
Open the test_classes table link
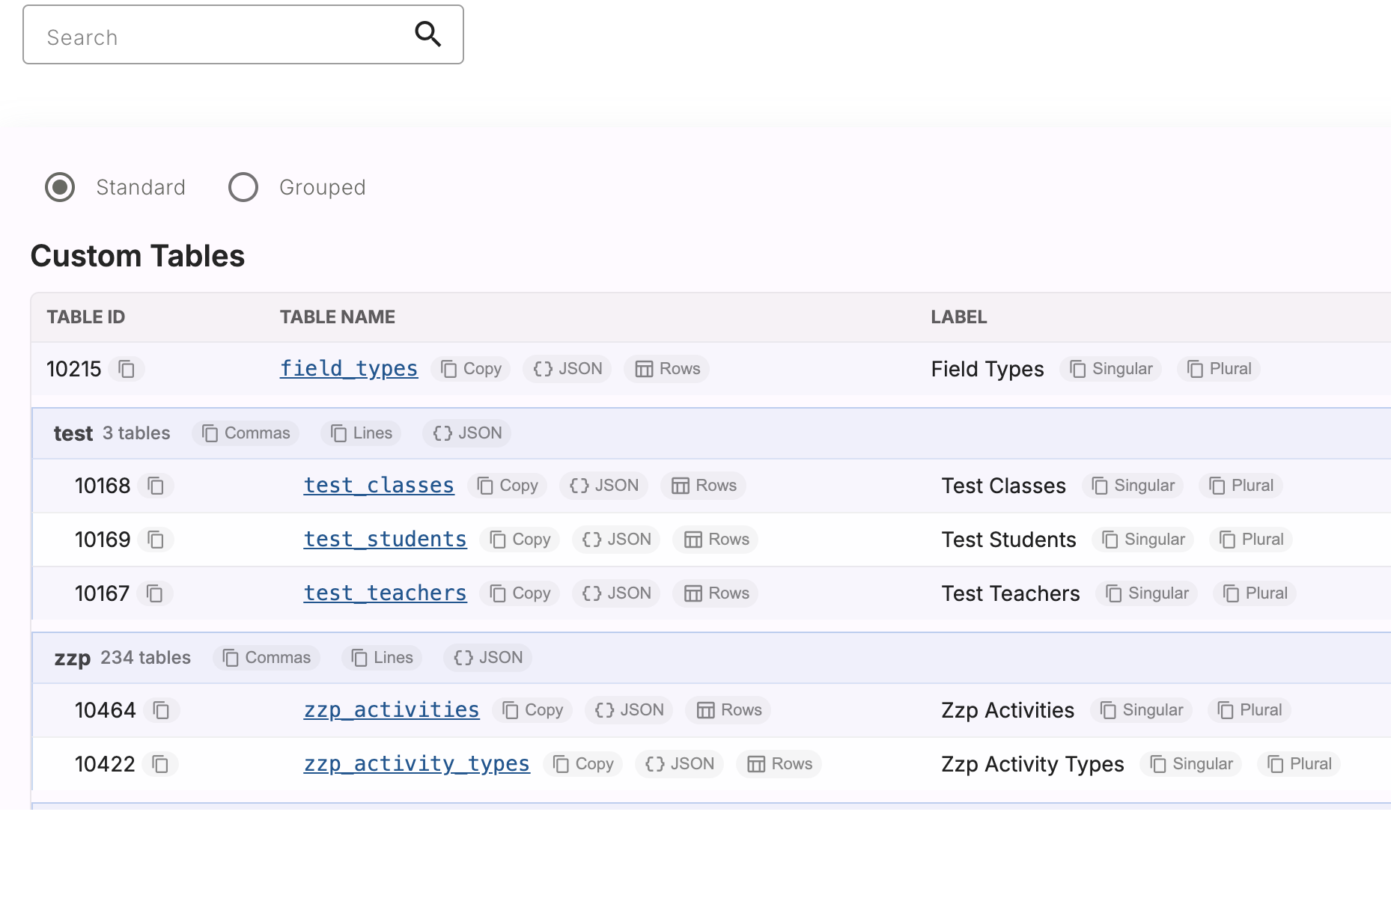(379, 486)
